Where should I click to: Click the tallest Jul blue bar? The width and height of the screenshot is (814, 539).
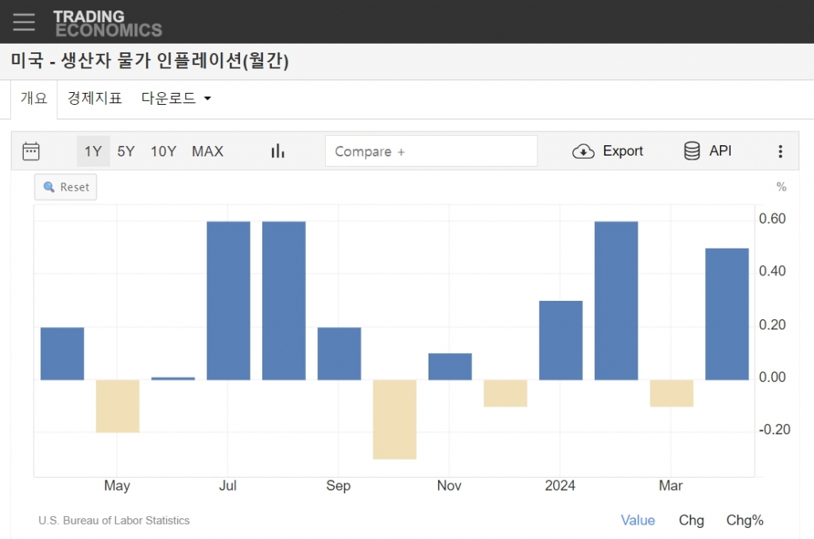coord(228,300)
